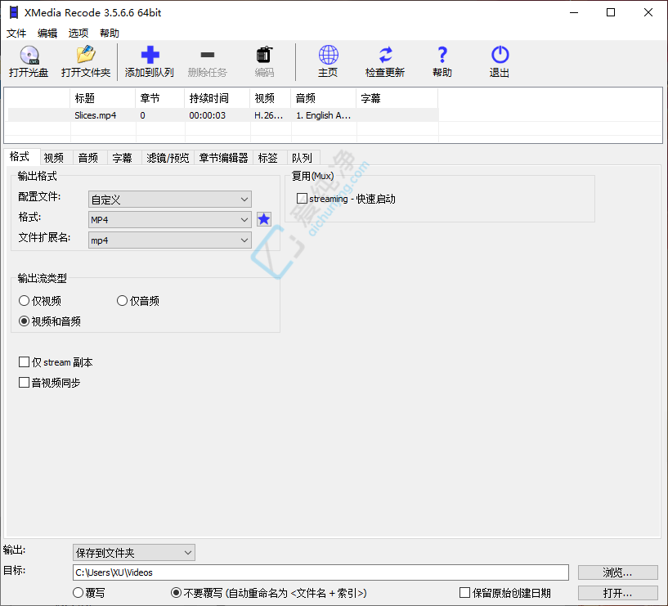
Task: Switch to the 字幕 tab
Action: (123, 158)
